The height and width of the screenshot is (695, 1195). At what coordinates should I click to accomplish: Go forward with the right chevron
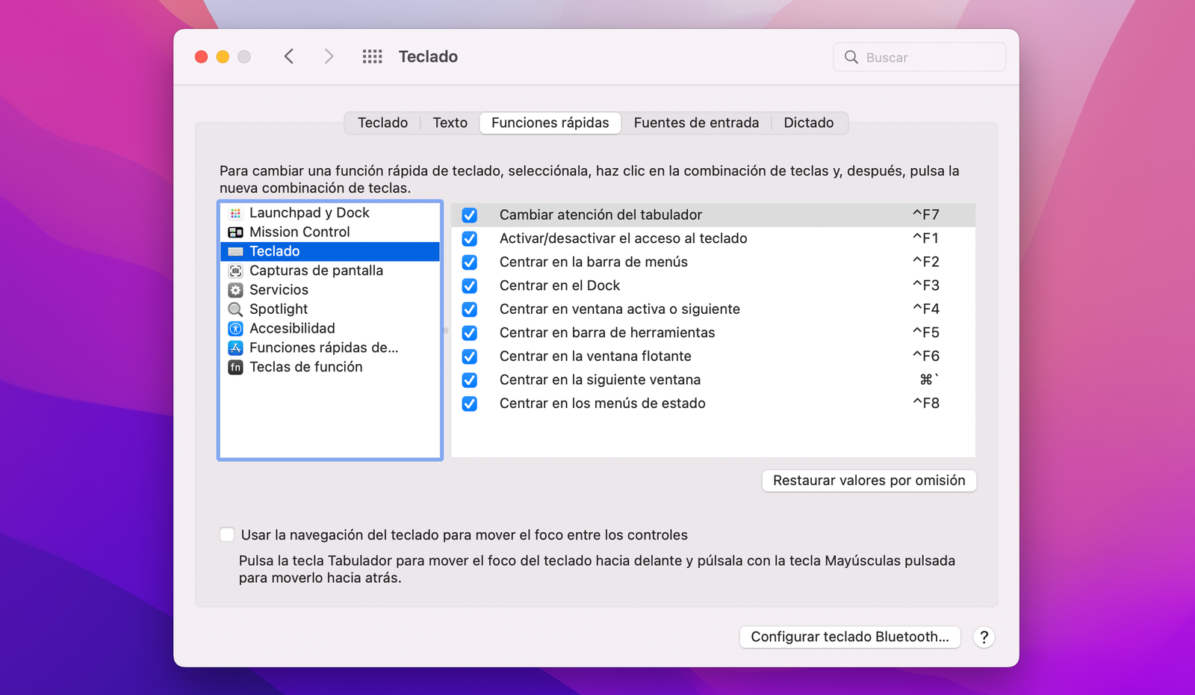coord(329,57)
